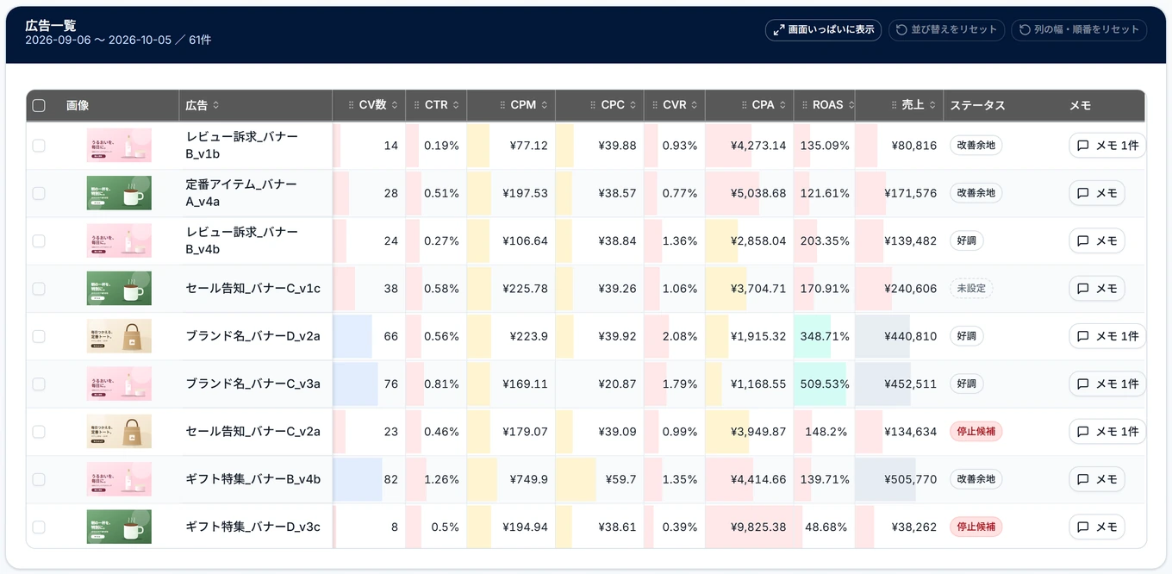Open the thumbnail image for ブランド名_バナーD_v2a
The image size is (1172, 574).
point(119,336)
